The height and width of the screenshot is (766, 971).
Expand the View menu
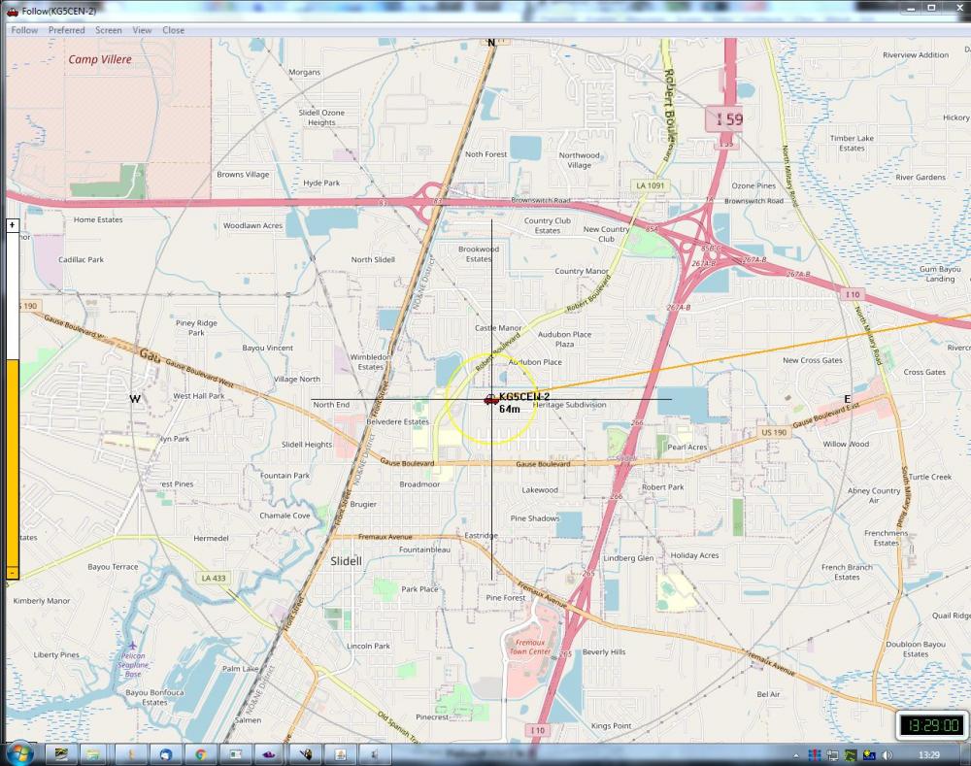[142, 30]
